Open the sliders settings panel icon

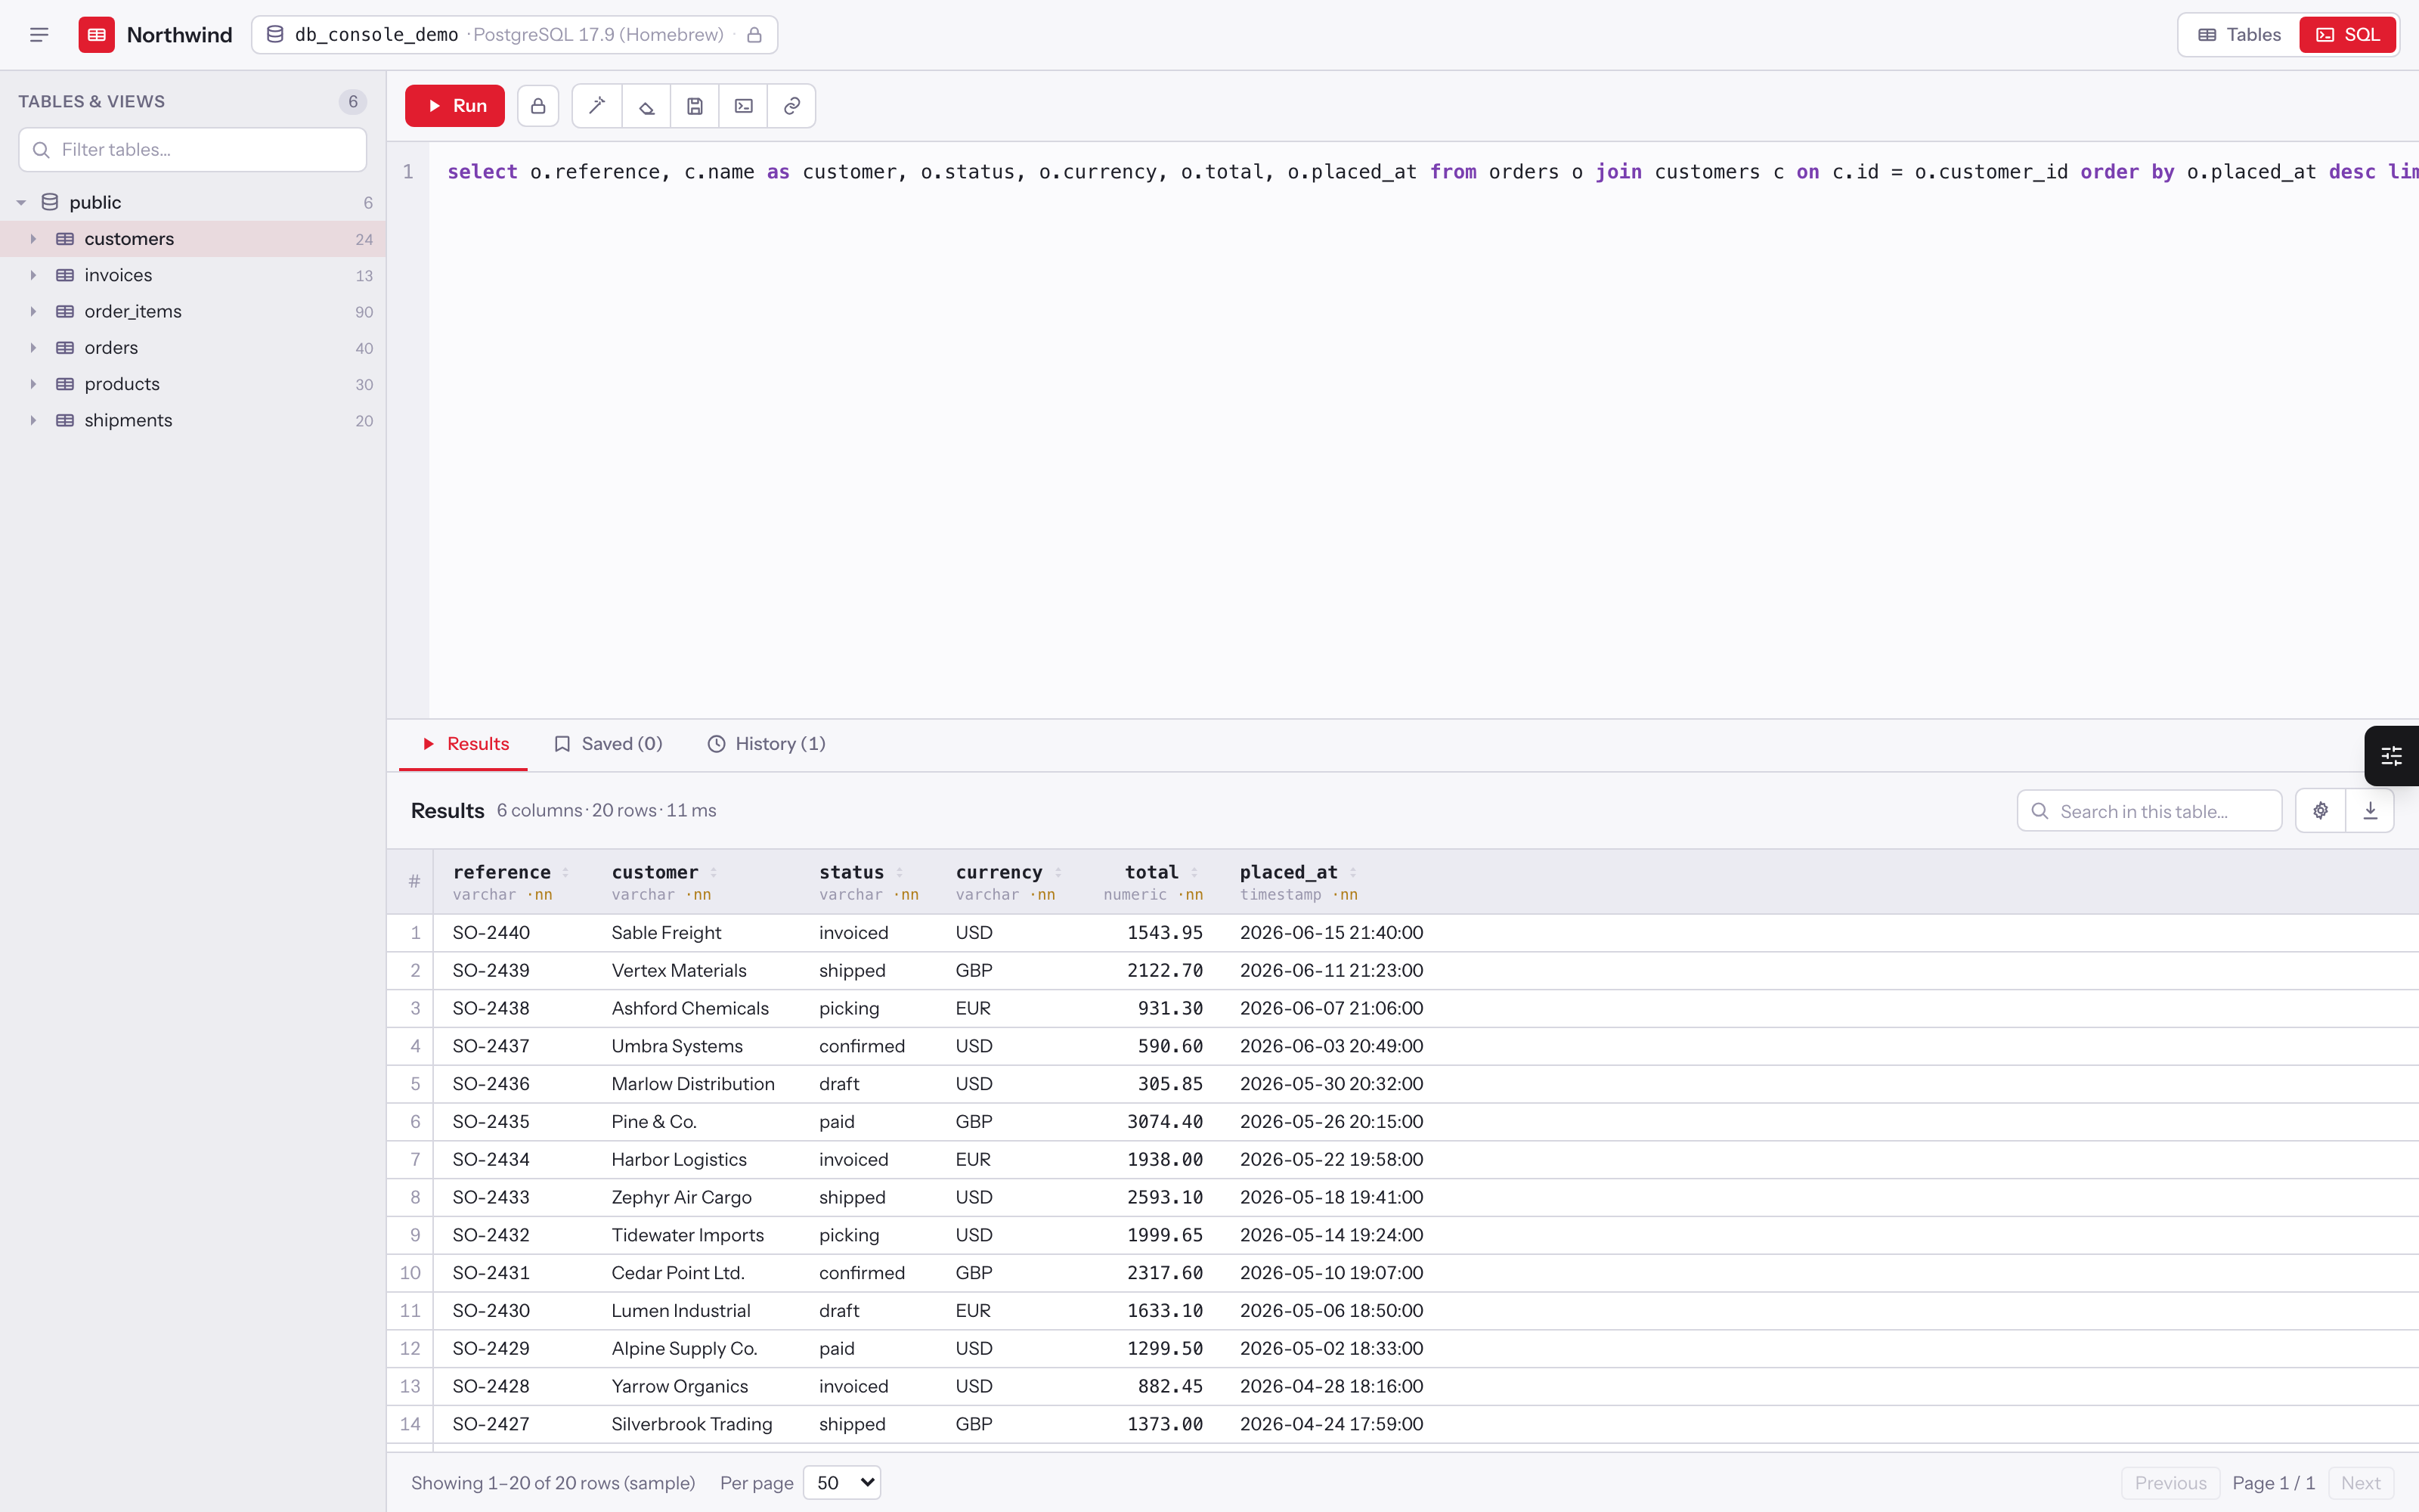click(x=2391, y=756)
